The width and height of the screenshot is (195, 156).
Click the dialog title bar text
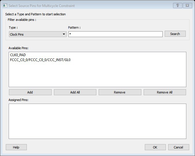click(x=42, y=5)
